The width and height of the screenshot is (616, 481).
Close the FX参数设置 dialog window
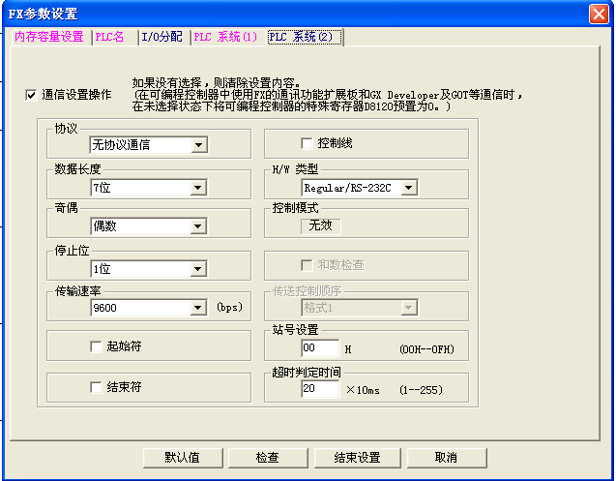(599, 14)
